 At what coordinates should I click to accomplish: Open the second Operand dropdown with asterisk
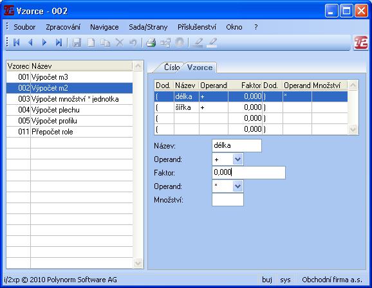pyautogui.click(x=237, y=186)
